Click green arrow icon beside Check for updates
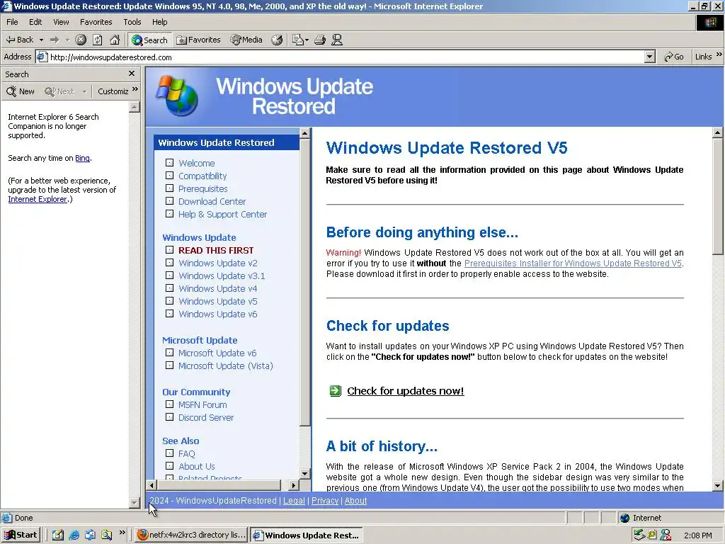This screenshot has width=725, height=544. pos(335,391)
